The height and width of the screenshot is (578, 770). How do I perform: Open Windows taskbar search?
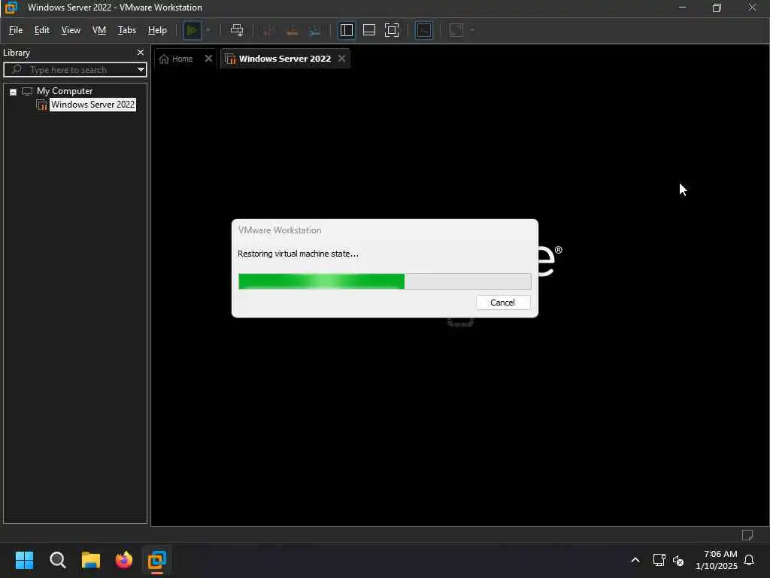point(57,560)
